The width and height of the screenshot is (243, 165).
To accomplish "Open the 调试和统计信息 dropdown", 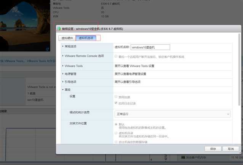I will [x=173, y=114].
